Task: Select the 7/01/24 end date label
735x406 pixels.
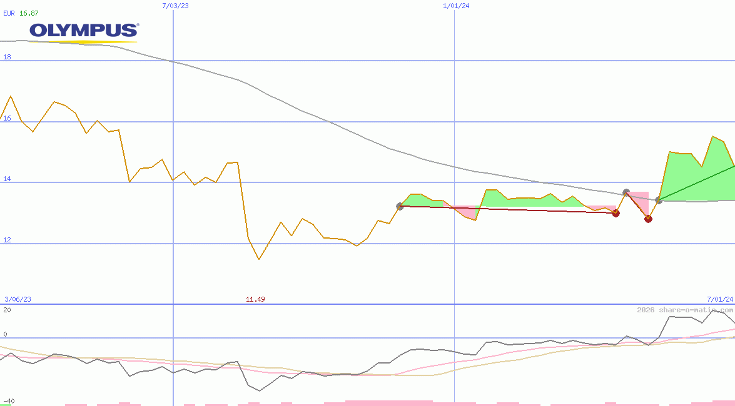Action: (720, 299)
